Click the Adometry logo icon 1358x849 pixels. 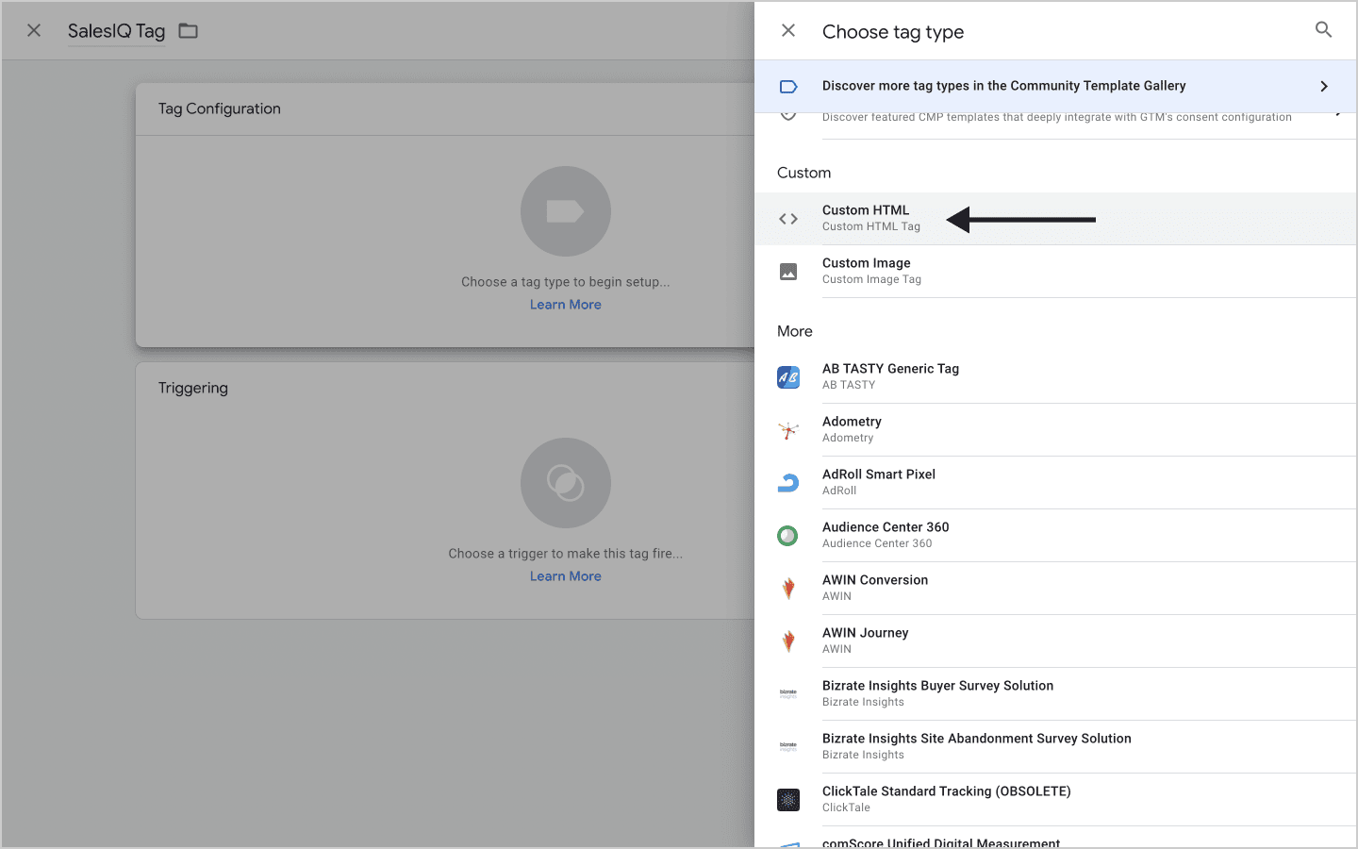click(788, 430)
